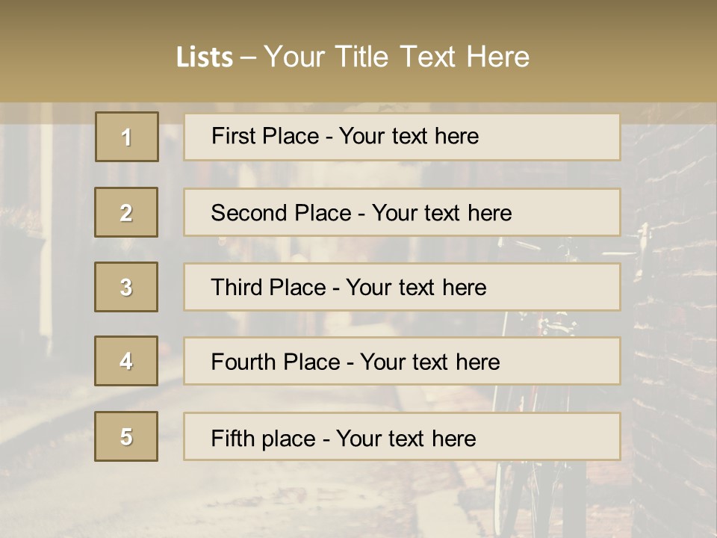The height and width of the screenshot is (538, 717).
Task: Click "Your text here" in the Second Place row
Action: 441,213
